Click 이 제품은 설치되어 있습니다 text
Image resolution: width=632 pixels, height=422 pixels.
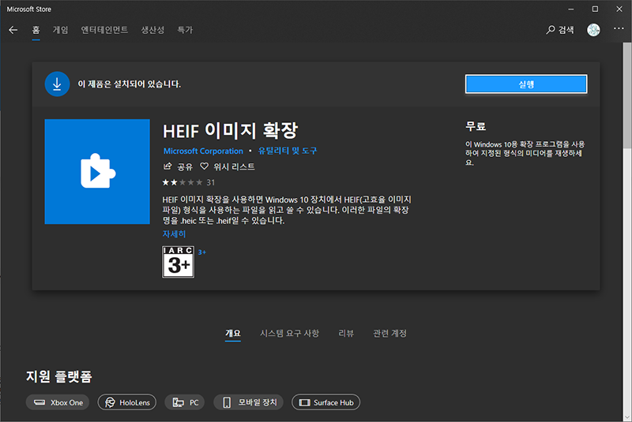(130, 84)
